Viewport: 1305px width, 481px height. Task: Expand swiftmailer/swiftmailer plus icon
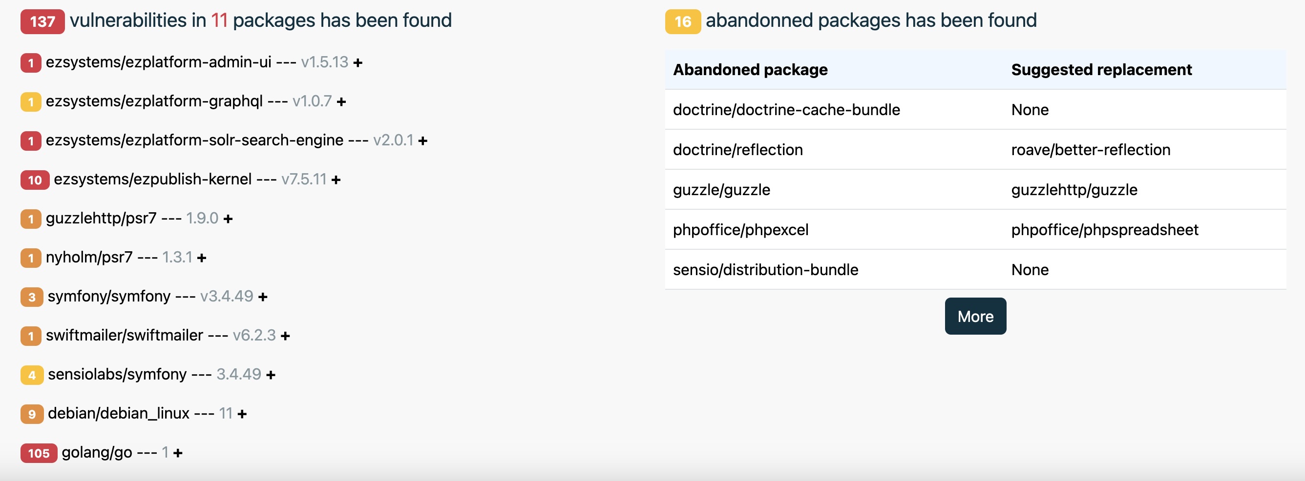click(x=285, y=336)
